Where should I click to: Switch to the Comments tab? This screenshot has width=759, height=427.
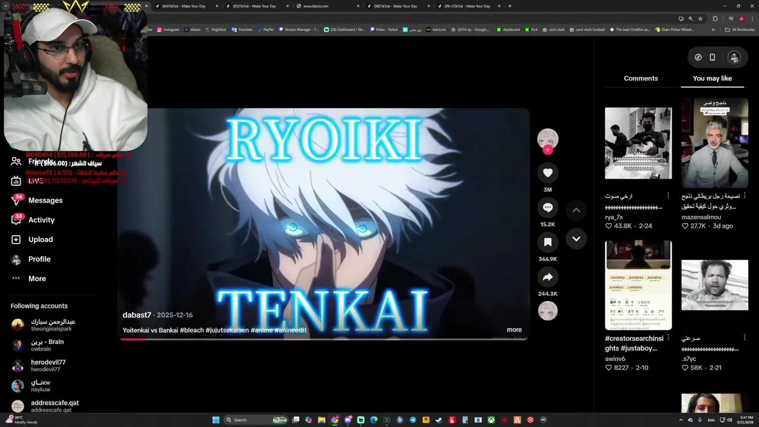pyautogui.click(x=640, y=78)
